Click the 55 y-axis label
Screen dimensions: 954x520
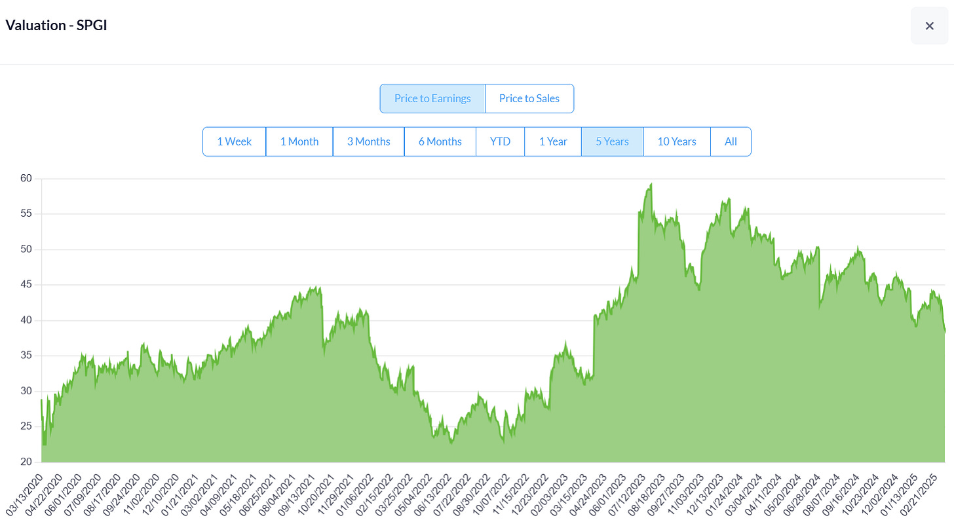[28, 214]
